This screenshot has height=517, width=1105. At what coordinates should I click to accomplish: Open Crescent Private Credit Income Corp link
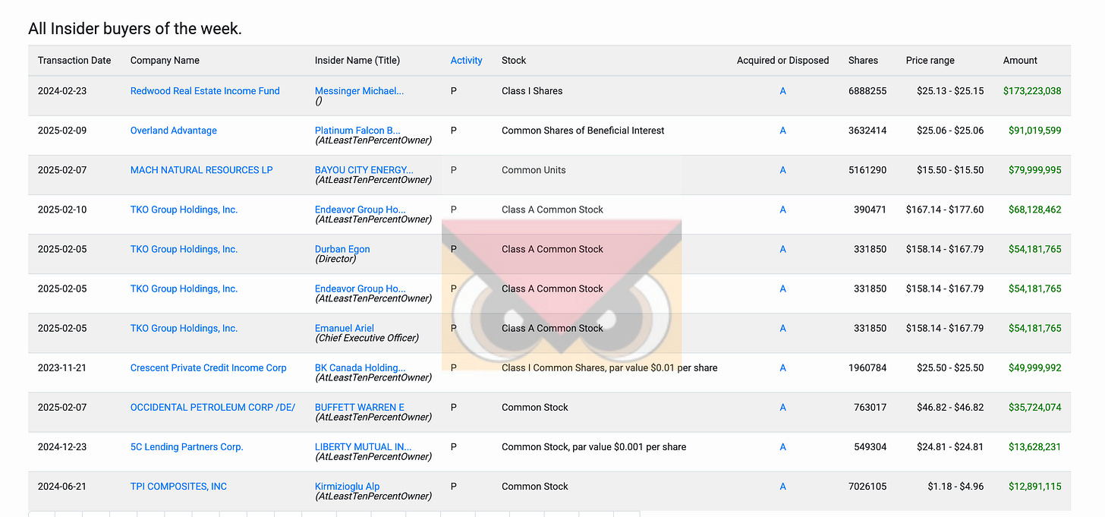[209, 367]
